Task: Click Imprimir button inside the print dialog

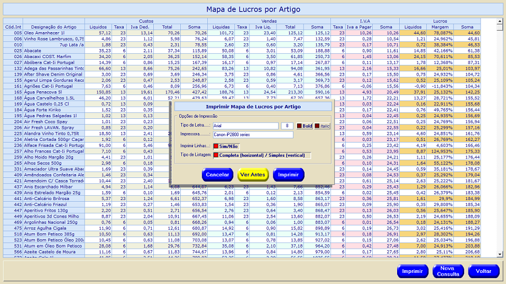Action: [288, 175]
